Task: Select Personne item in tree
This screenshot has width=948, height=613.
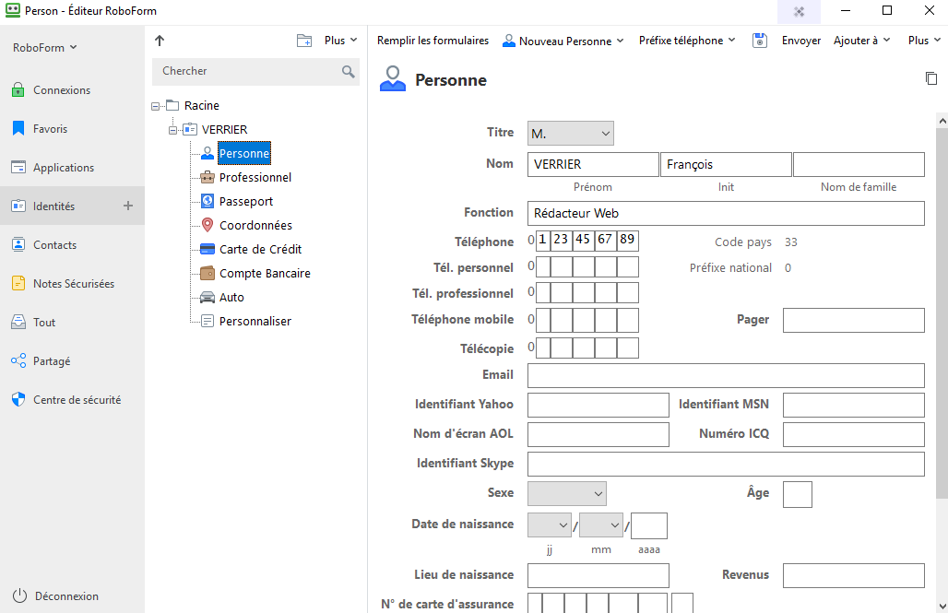Action: [244, 154]
